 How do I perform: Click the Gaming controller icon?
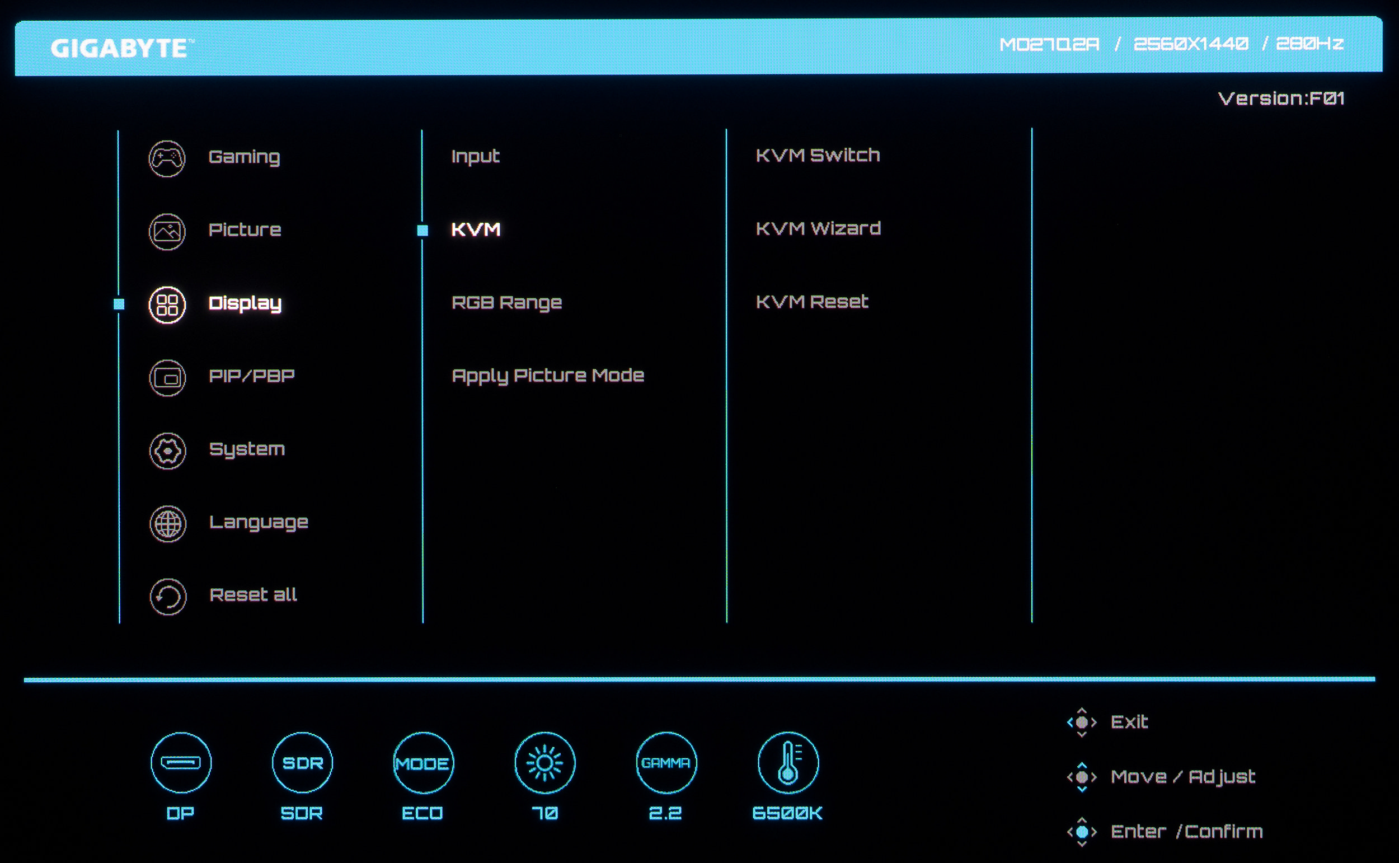pyautogui.click(x=167, y=158)
